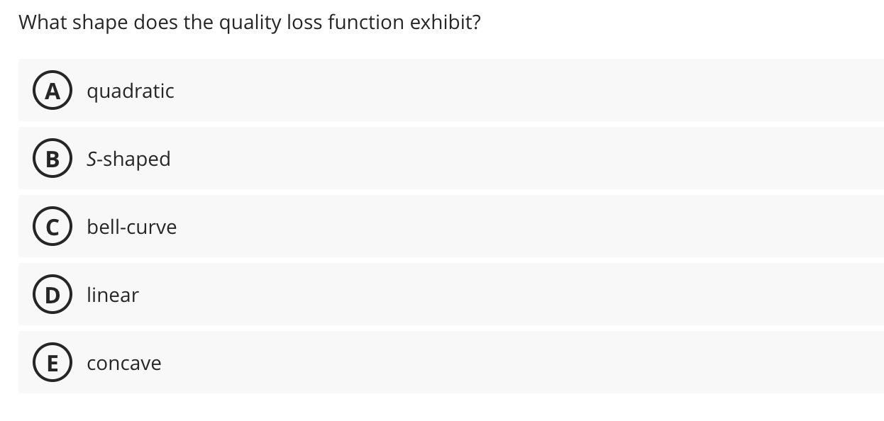The height and width of the screenshot is (421, 884).
Task: Select answer choice C circle icon
Action: (53, 227)
